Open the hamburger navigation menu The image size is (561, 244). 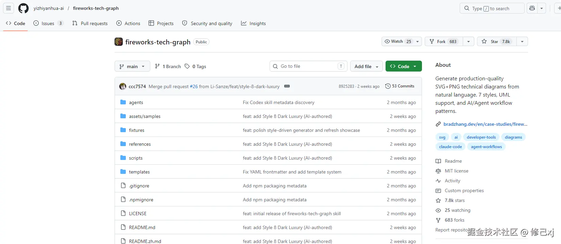8,8
